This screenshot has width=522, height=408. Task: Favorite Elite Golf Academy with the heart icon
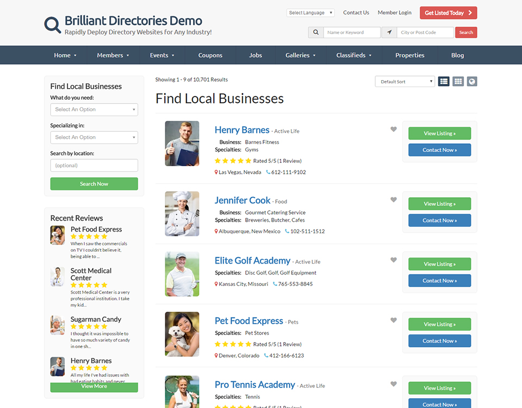pyautogui.click(x=394, y=260)
